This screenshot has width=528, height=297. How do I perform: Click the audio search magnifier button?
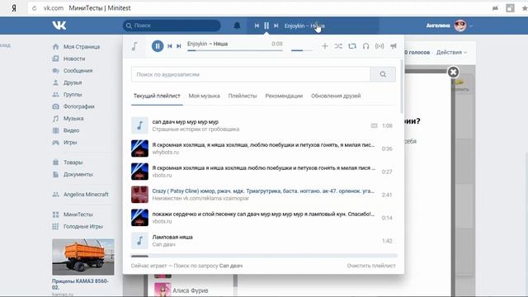383,74
